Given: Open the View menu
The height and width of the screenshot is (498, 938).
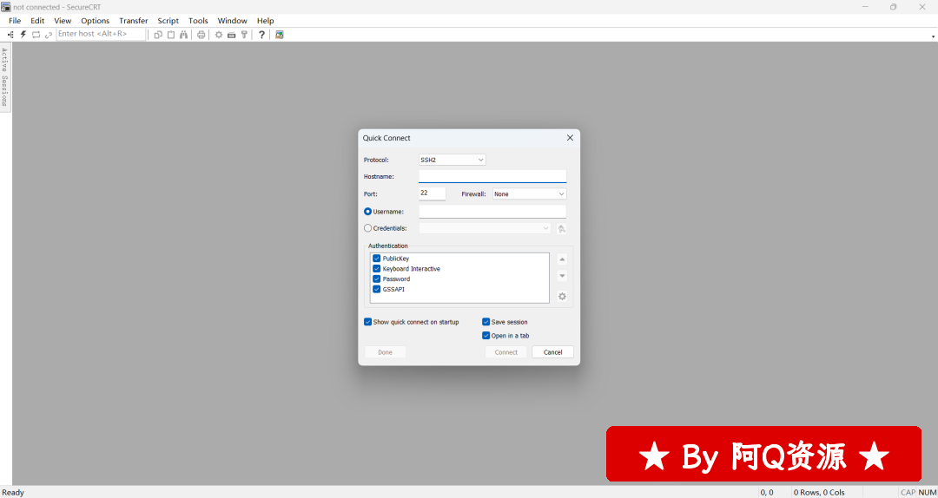Looking at the screenshot, I should click(63, 20).
